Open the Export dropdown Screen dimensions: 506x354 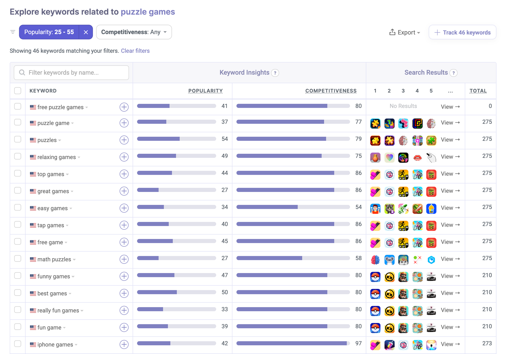pyautogui.click(x=404, y=32)
